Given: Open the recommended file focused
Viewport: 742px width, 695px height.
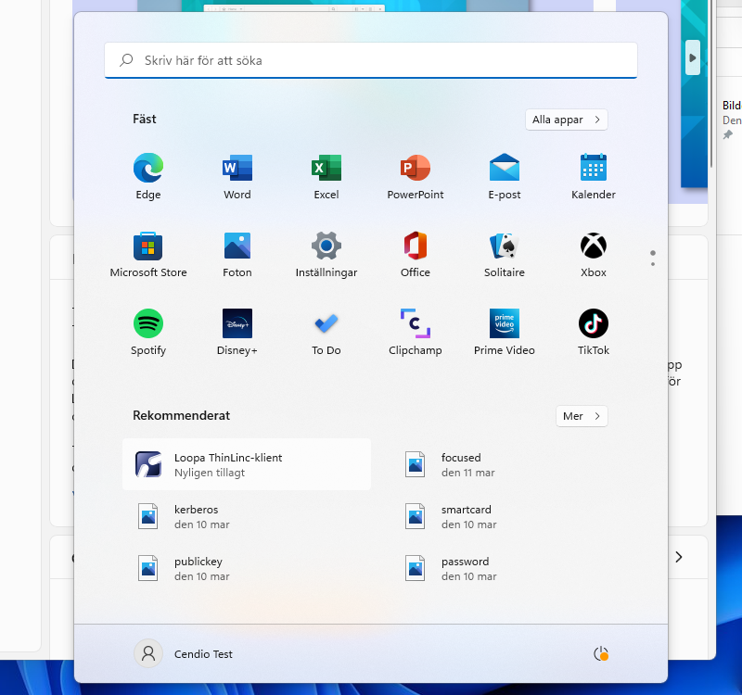Looking at the screenshot, I should (513, 464).
